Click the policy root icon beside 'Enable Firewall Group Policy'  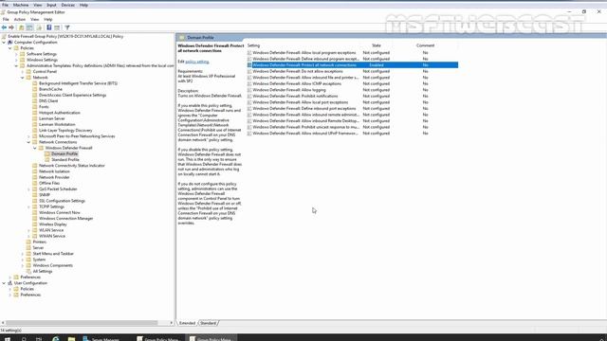(4, 36)
